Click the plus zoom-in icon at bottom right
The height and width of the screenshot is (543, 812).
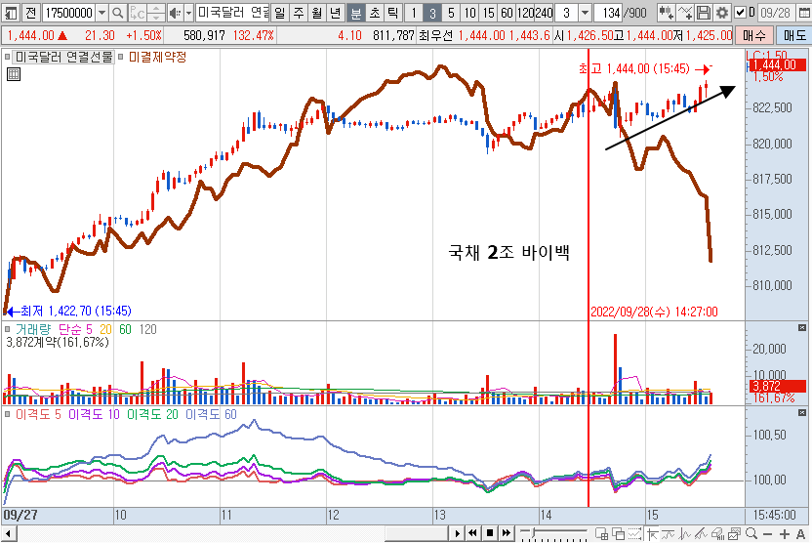coord(785,533)
